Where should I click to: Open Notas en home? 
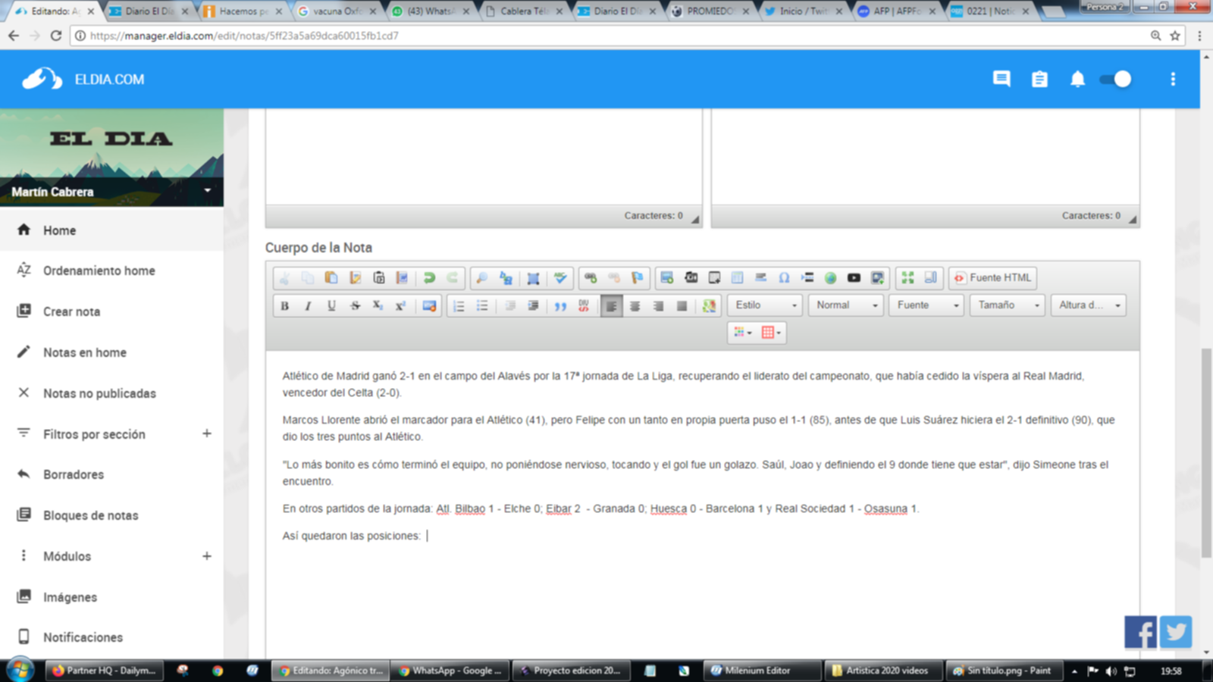(111, 352)
